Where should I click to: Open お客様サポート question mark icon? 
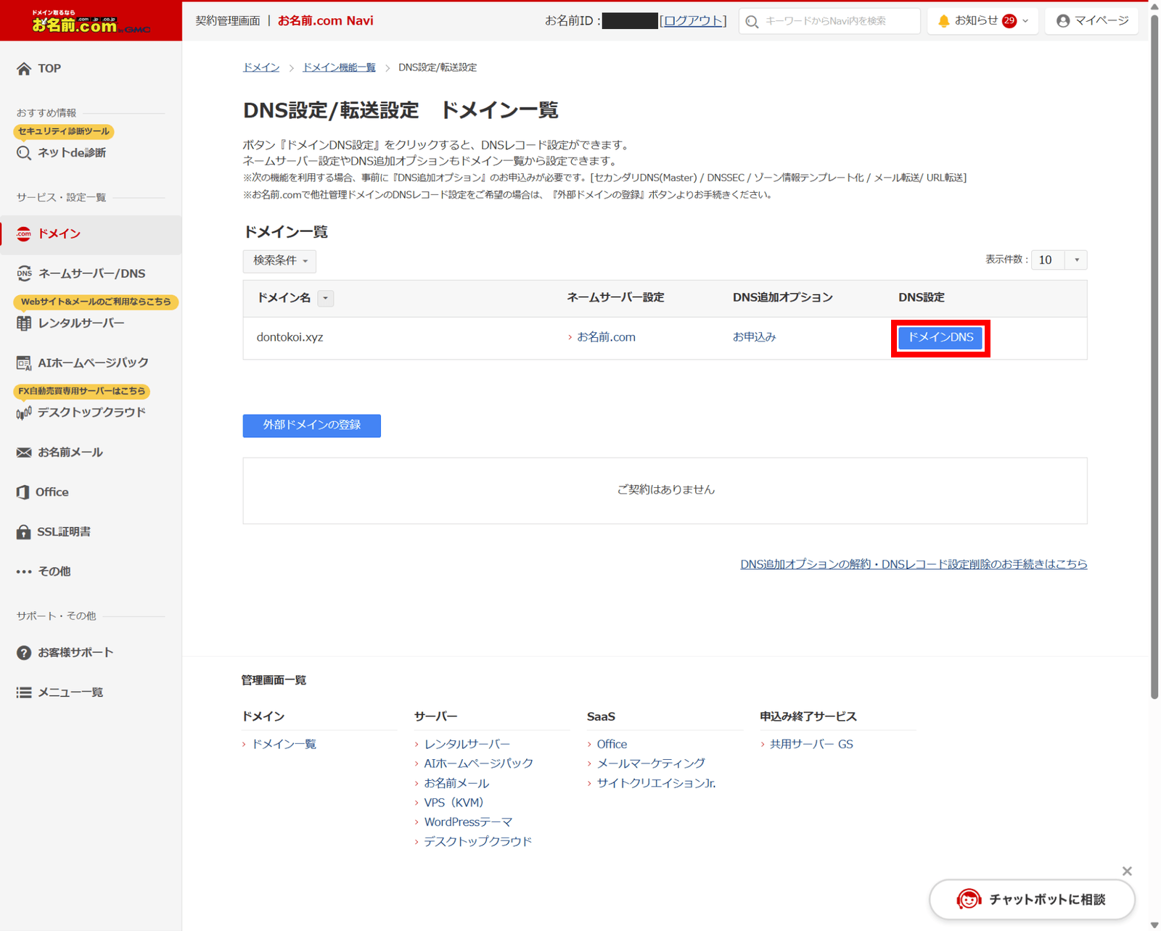(24, 653)
